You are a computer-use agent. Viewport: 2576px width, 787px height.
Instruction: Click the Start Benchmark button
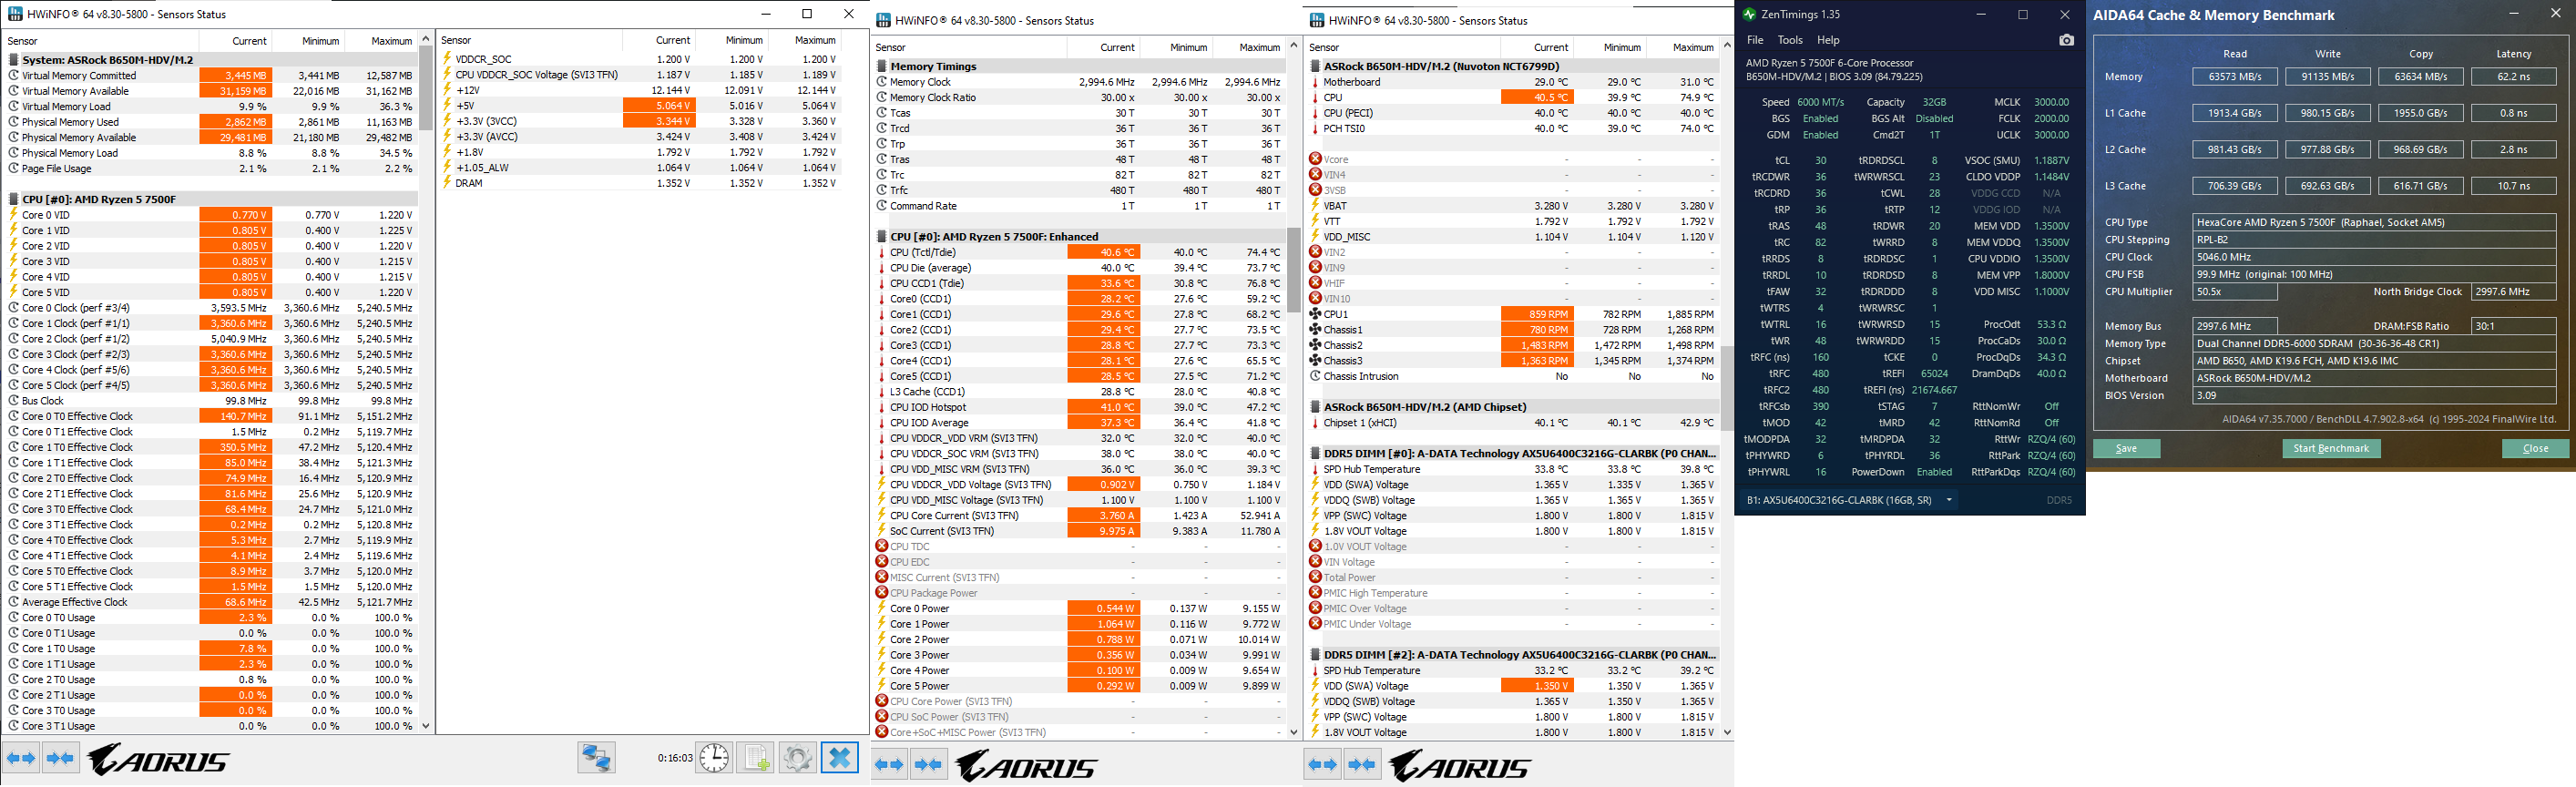tap(2330, 449)
